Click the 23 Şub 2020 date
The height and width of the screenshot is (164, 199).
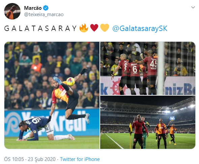[41, 159]
